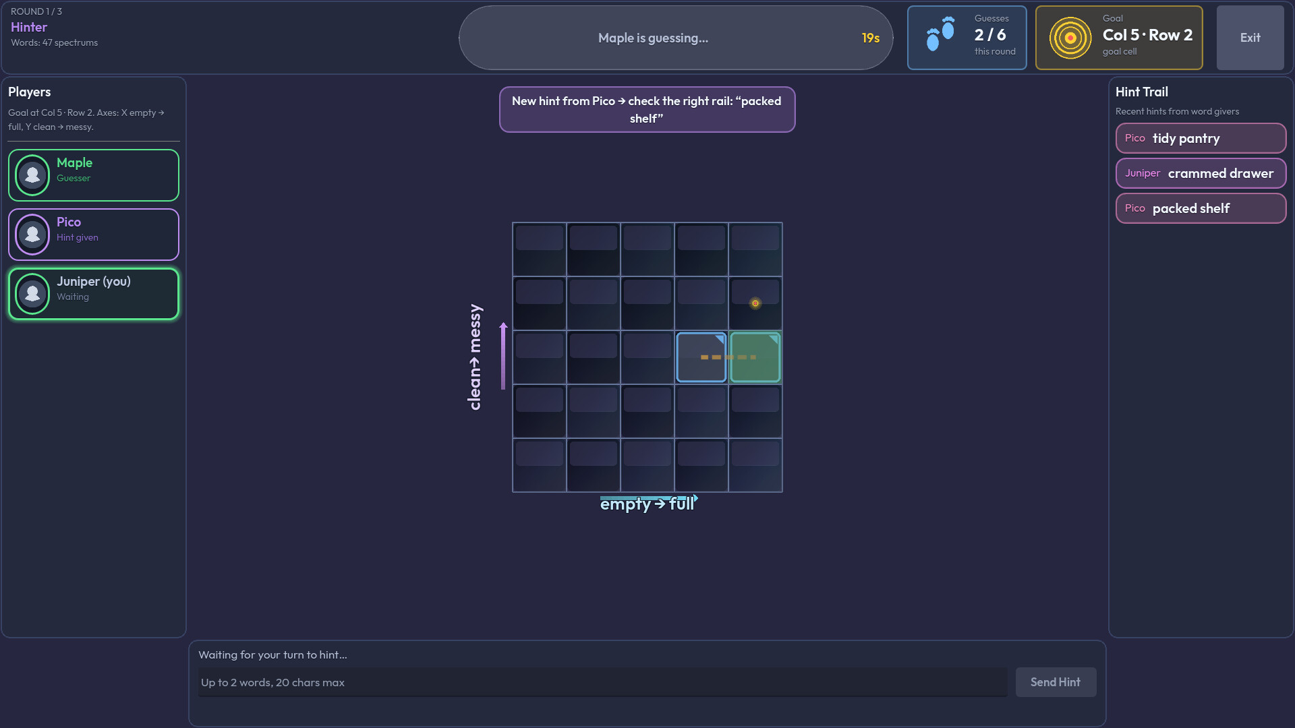Viewport: 1295px width, 728px height.
Task: Click the Guesses 2 / 6 counter
Action: (x=967, y=38)
